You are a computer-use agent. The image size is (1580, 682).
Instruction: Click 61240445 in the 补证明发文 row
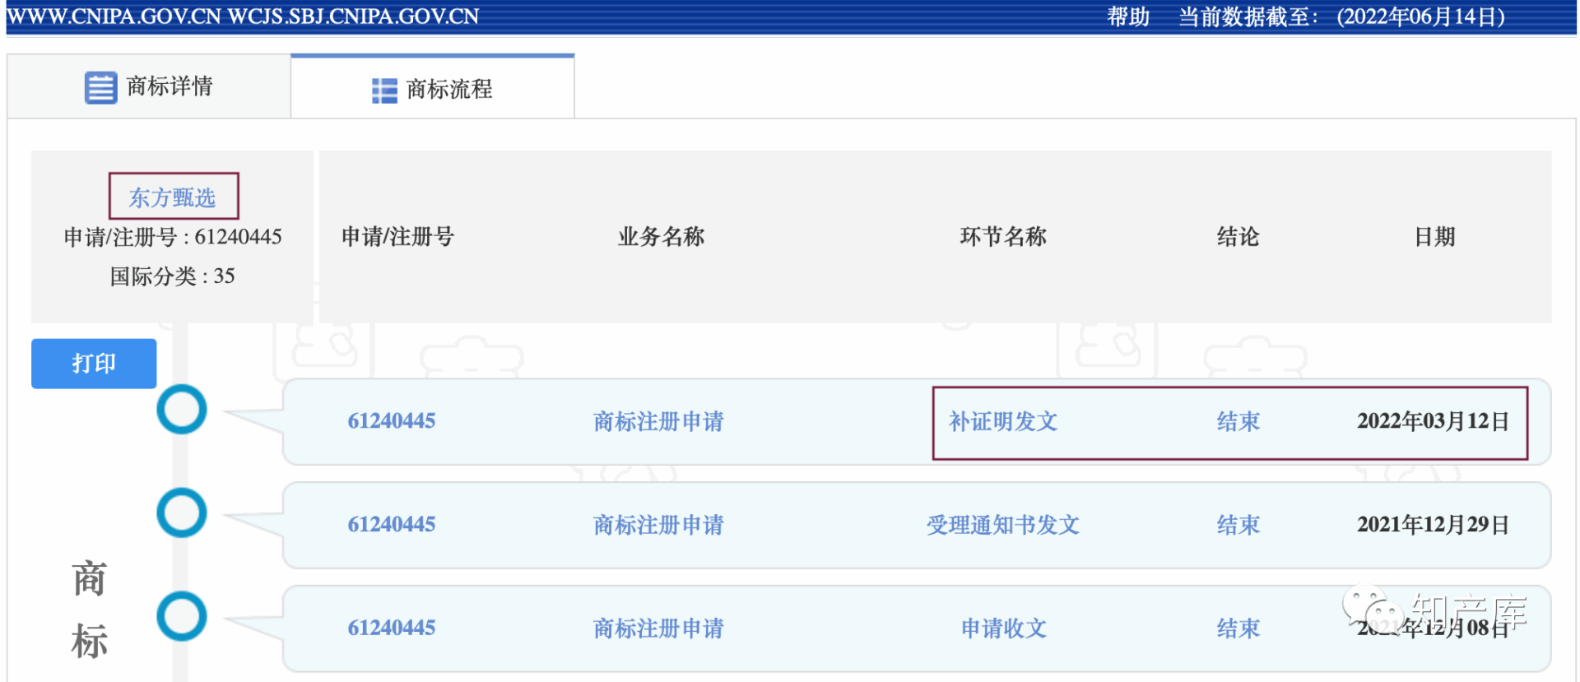pyautogui.click(x=391, y=421)
